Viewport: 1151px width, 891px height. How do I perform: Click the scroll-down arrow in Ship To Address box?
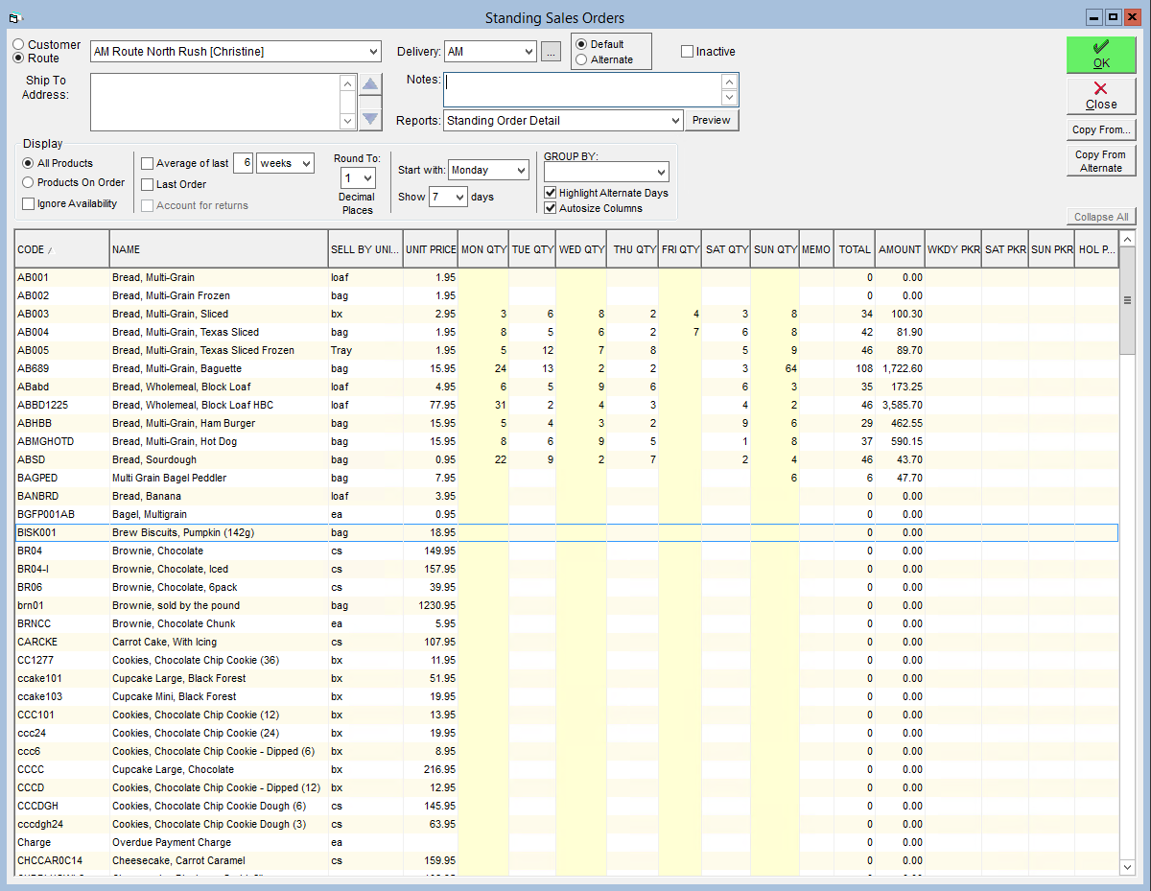[x=347, y=121]
